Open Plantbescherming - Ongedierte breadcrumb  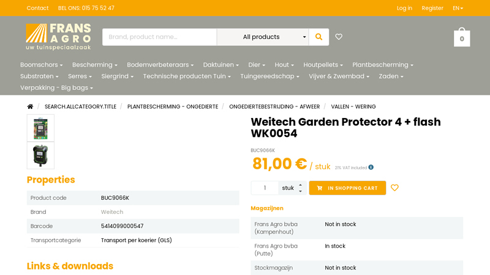(x=173, y=106)
